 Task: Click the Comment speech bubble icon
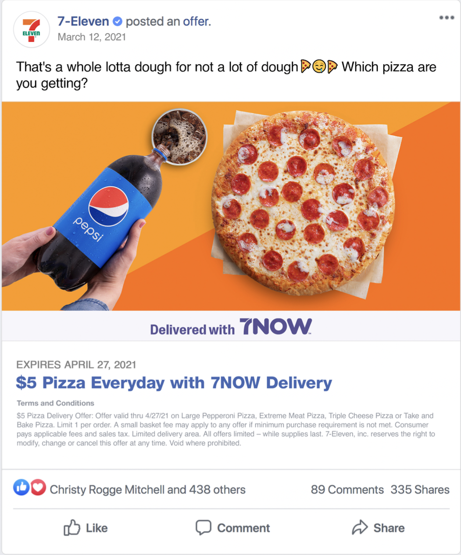203,528
